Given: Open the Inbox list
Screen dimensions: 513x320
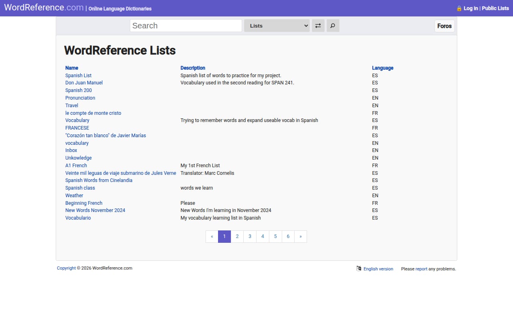Looking at the screenshot, I should pos(71,150).
